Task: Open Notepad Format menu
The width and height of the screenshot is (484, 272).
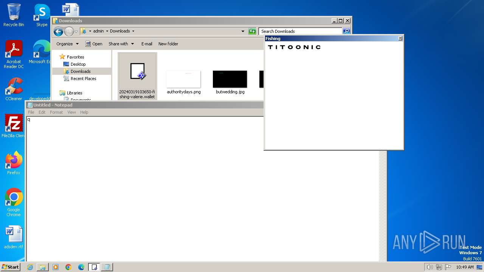Action: pyautogui.click(x=56, y=112)
